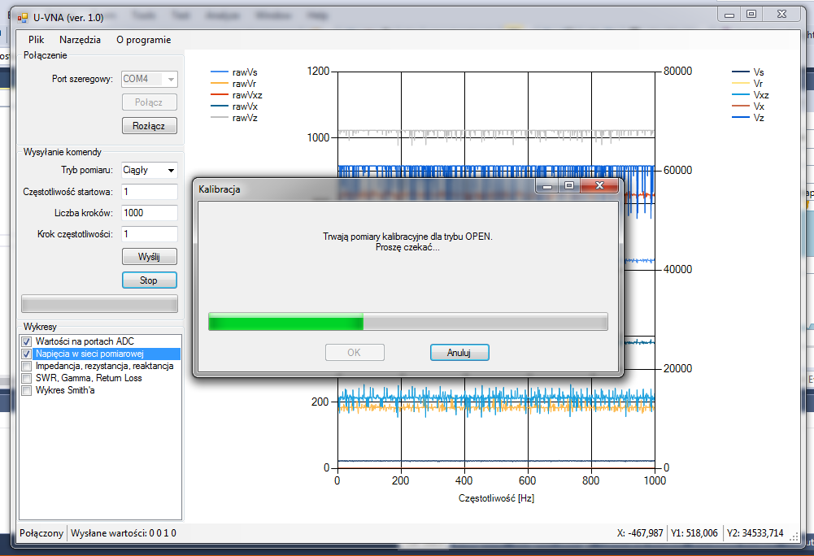The width and height of the screenshot is (814, 556).
Task: Click the Stop button
Action: tap(149, 280)
